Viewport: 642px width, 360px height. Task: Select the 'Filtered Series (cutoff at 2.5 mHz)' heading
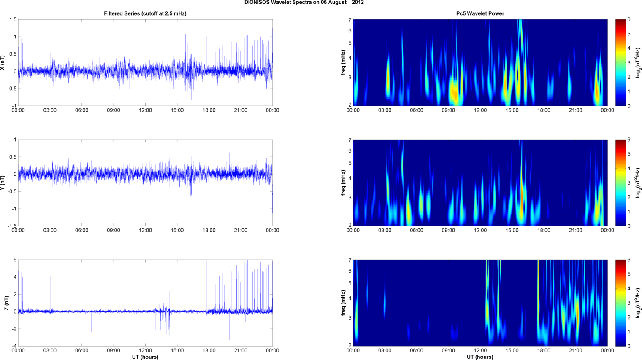(x=145, y=13)
